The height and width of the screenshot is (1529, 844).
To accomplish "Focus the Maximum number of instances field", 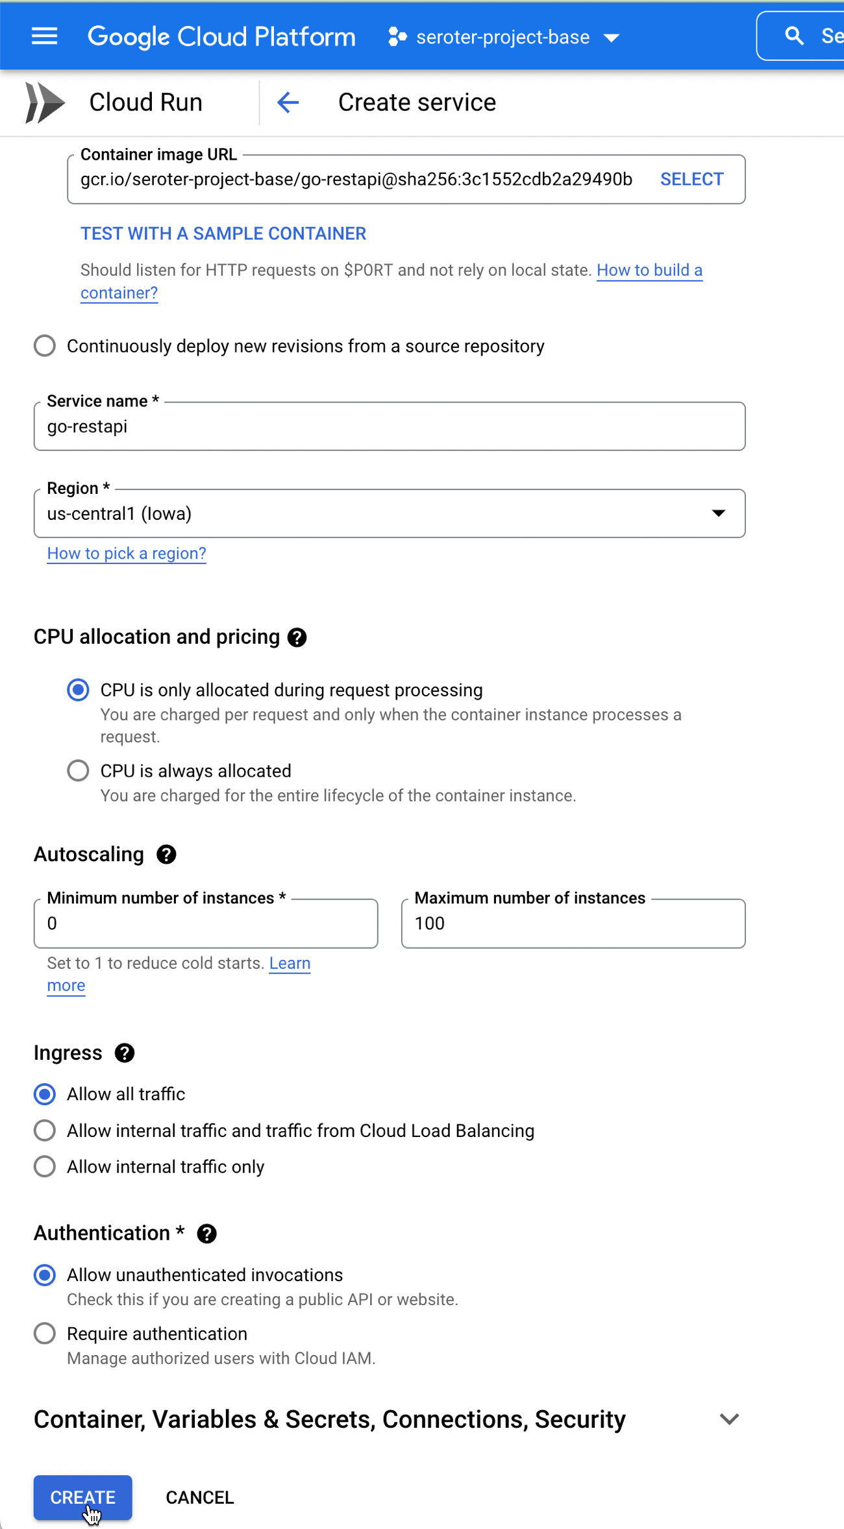I will pos(573,924).
